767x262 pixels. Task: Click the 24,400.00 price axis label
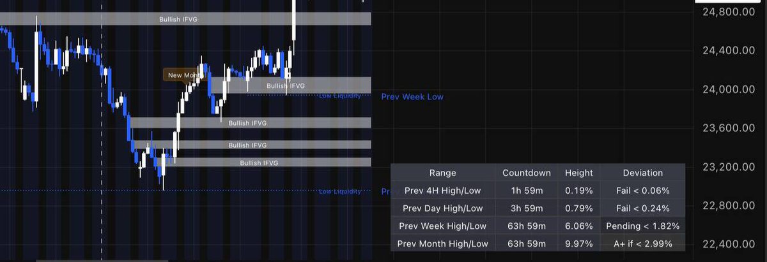(x=729, y=50)
